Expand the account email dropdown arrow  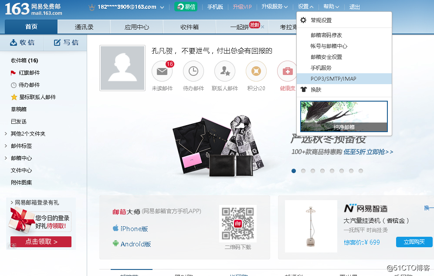(x=162, y=7)
